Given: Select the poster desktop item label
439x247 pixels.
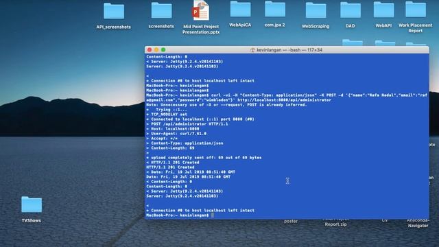Looking at the screenshot, I should click(291, 221).
